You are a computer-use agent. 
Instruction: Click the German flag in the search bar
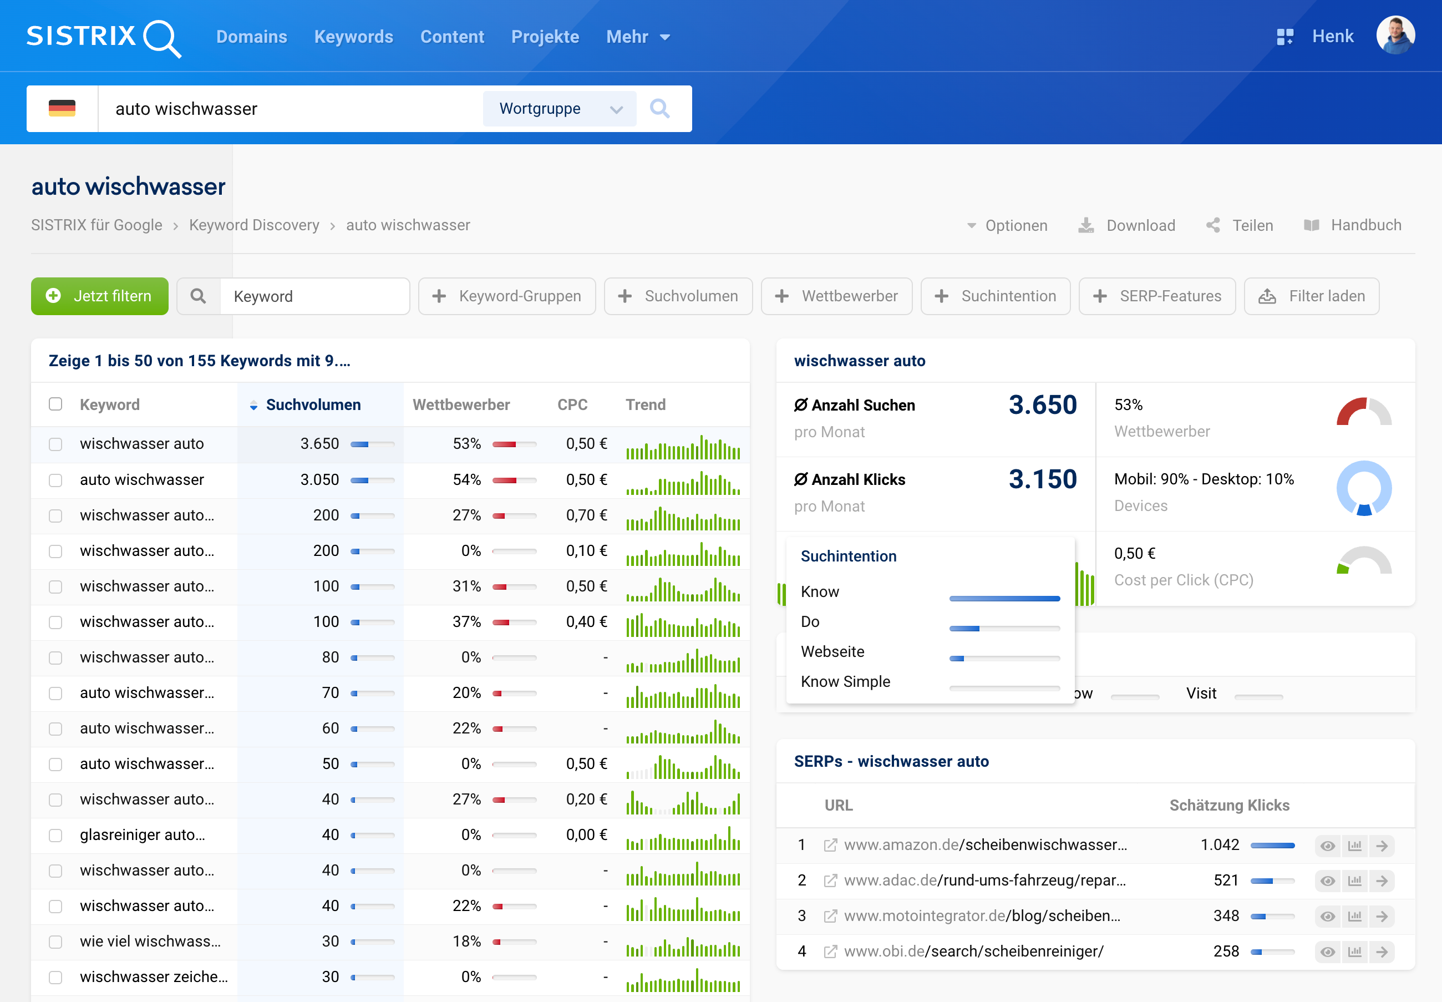pyautogui.click(x=62, y=108)
